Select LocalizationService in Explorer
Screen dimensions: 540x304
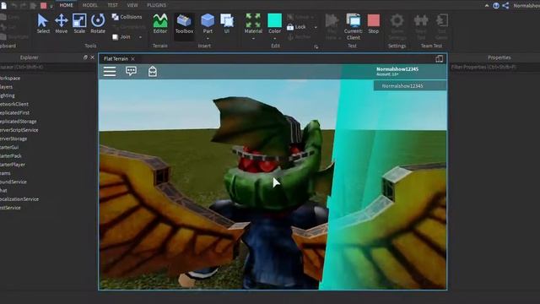[19, 199]
